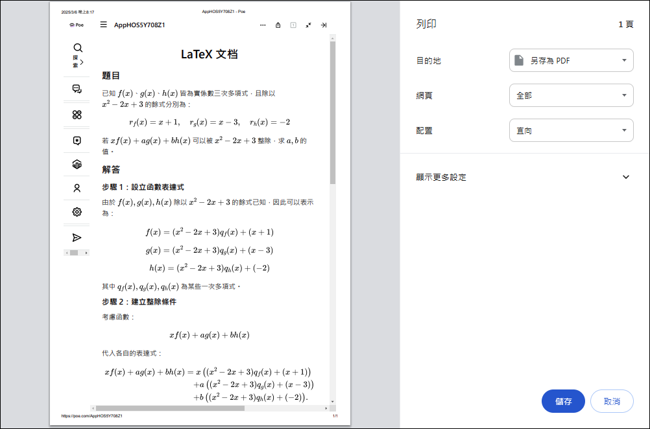
Task: Click the 代入各自的表達式： line in preview
Action: pyautogui.click(x=132, y=354)
